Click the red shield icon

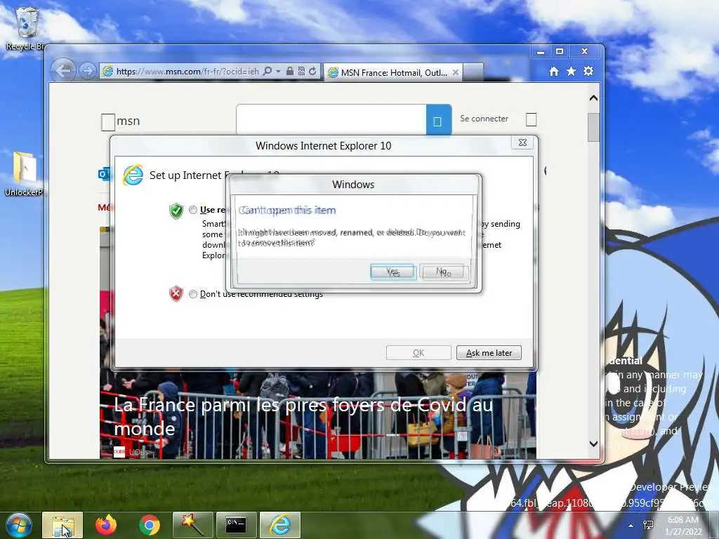(176, 294)
